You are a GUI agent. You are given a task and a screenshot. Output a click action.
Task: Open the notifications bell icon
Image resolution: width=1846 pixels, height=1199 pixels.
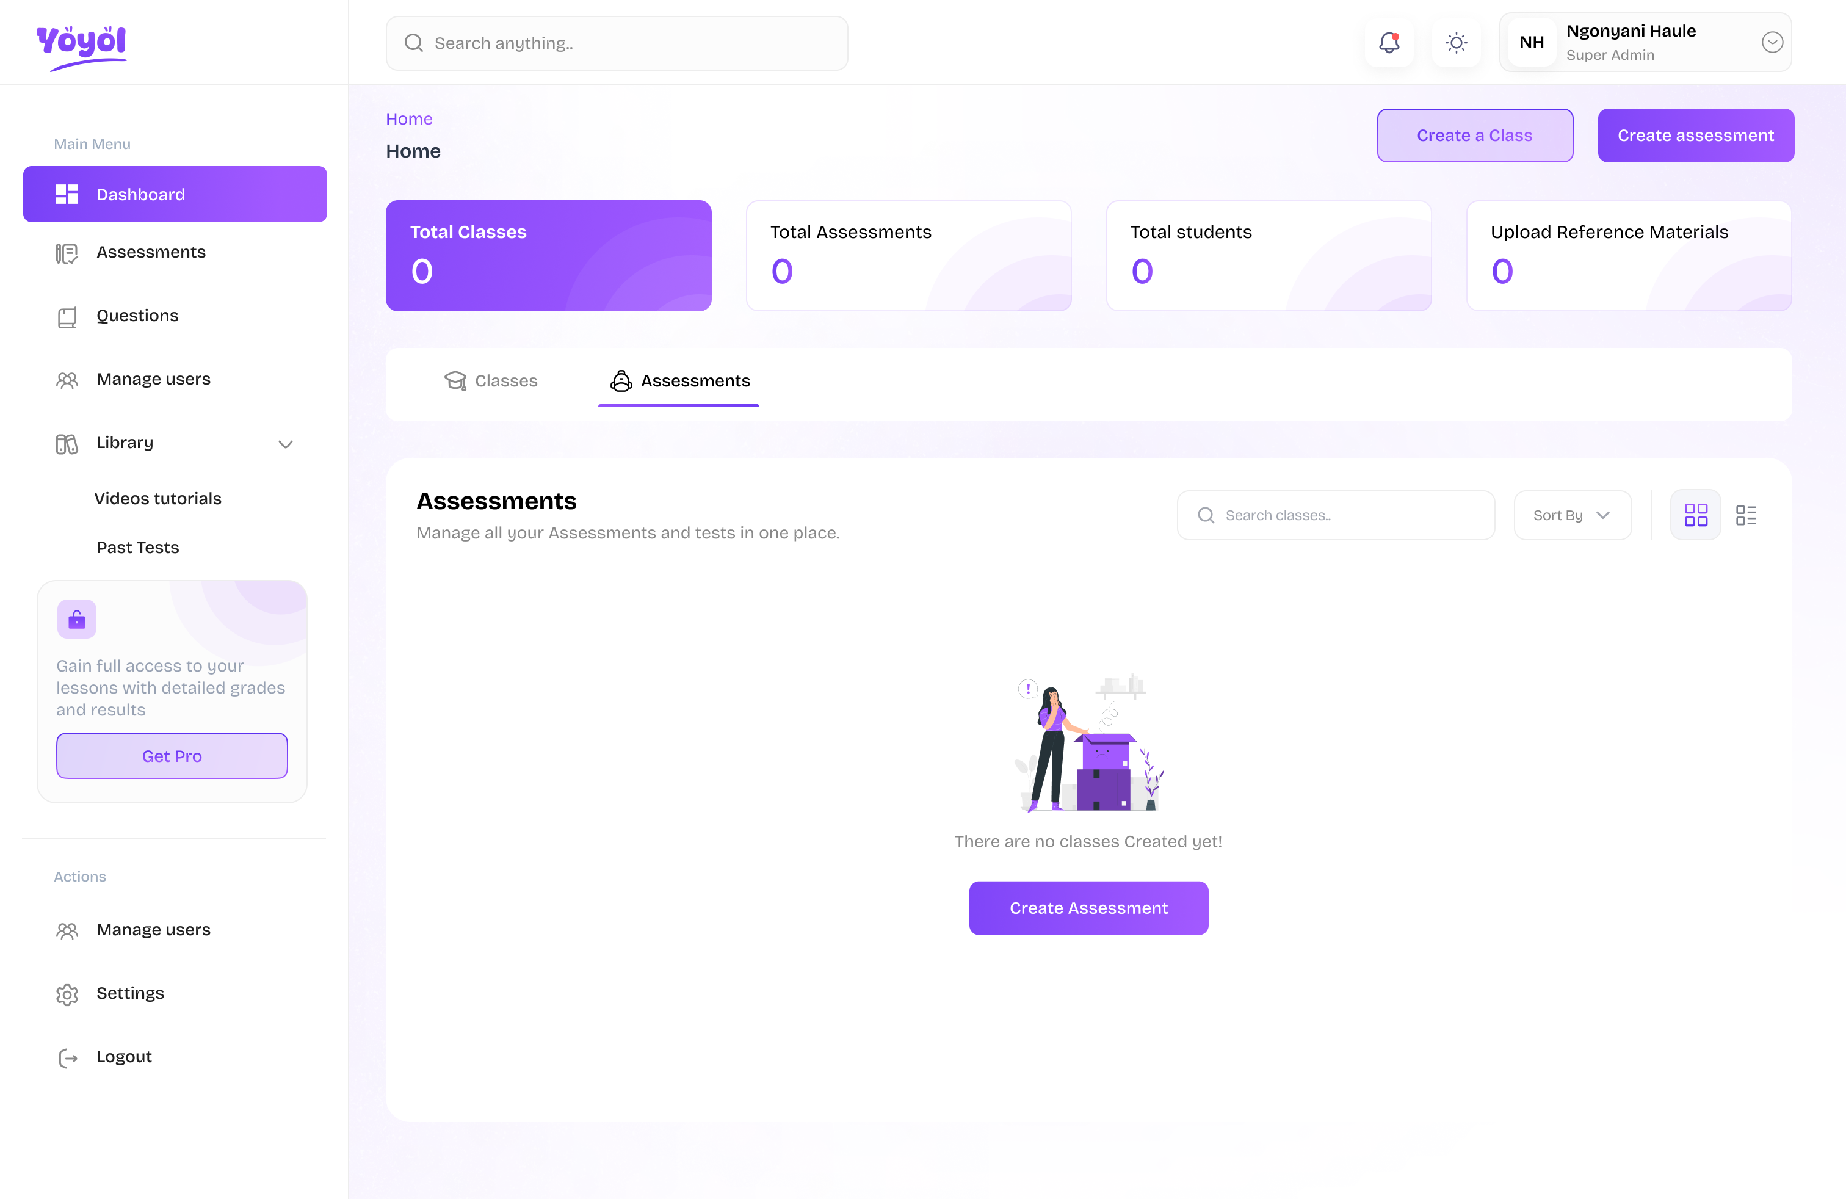[1388, 43]
